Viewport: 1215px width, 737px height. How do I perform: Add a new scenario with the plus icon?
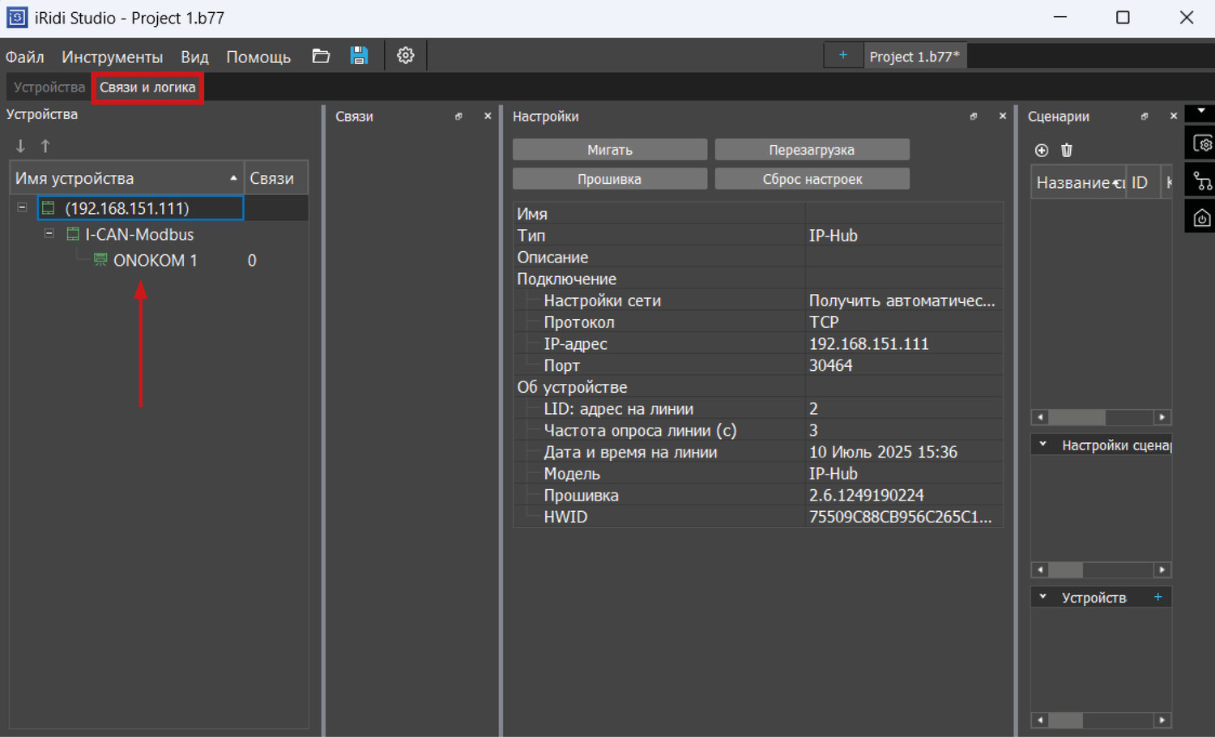click(1042, 151)
